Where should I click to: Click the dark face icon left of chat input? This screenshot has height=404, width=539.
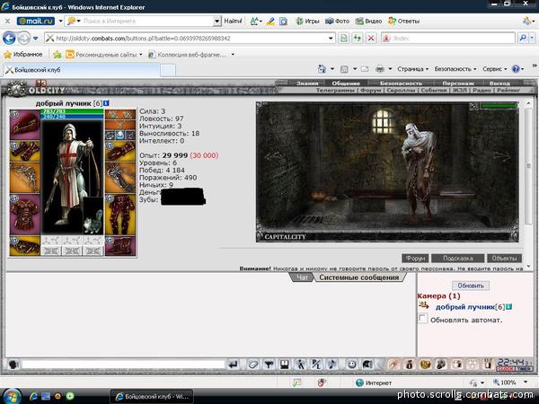click(x=13, y=364)
